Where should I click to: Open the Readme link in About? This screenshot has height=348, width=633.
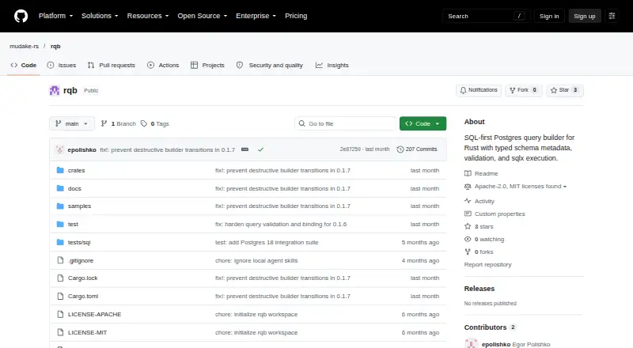click(x=481, y=173)
